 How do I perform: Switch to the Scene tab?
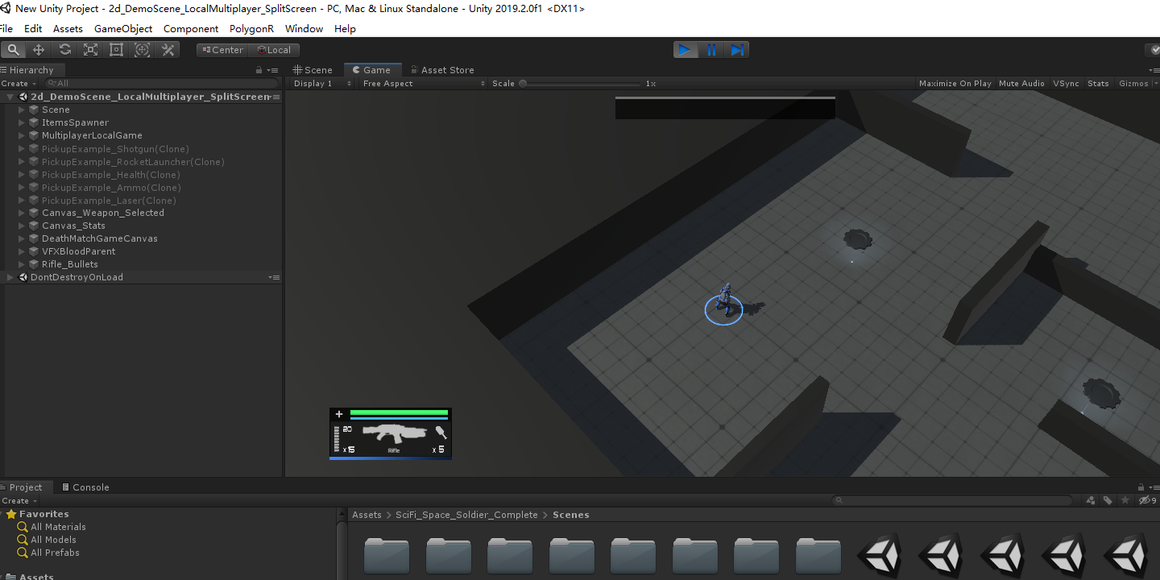(313, 70)
